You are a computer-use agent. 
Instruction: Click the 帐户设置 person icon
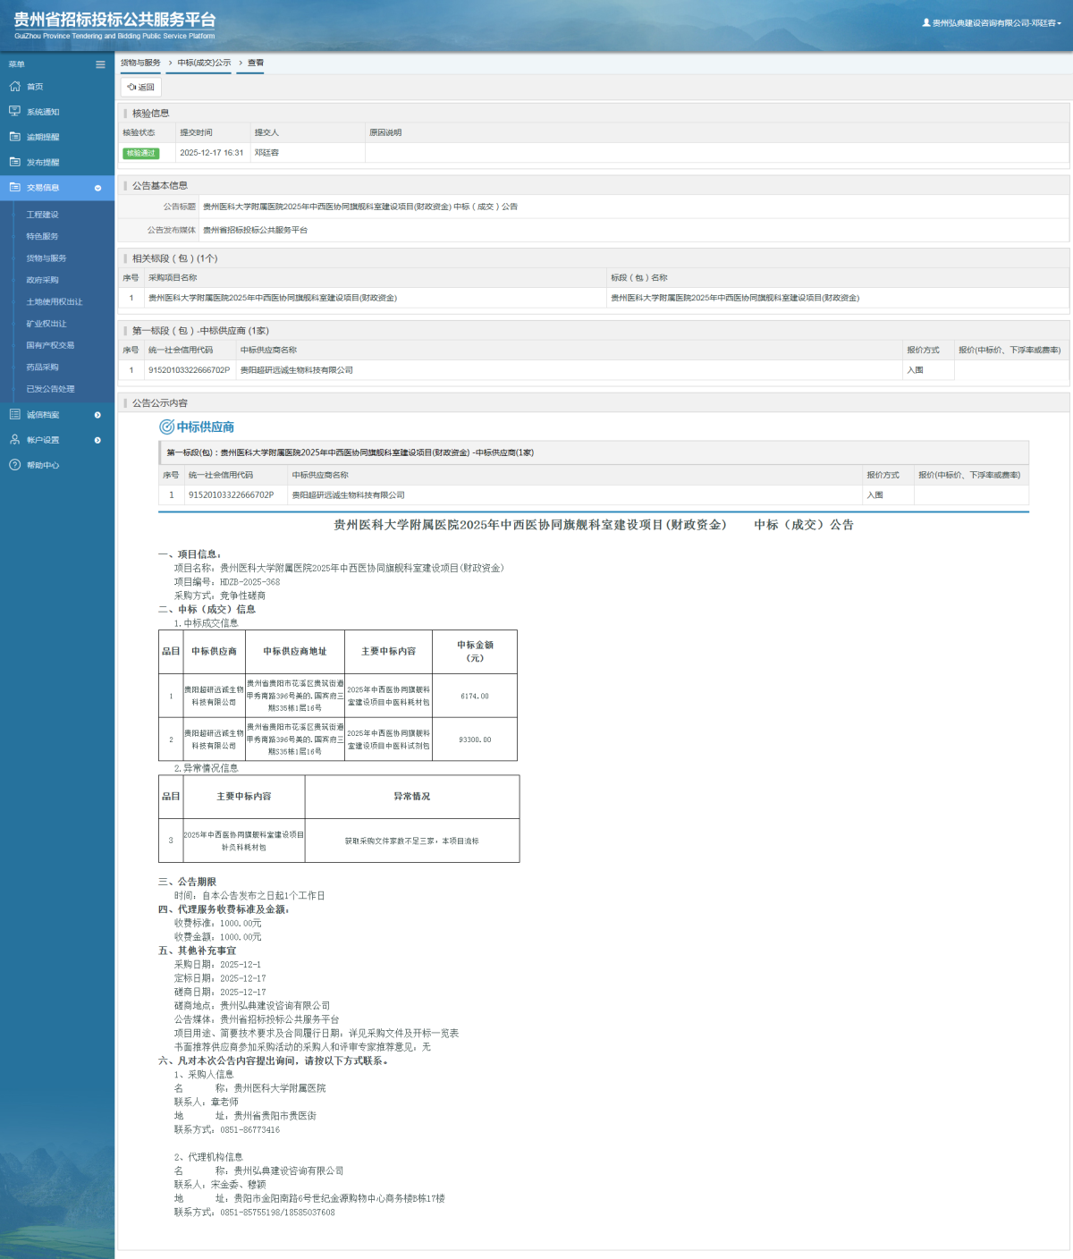[14, 440]
